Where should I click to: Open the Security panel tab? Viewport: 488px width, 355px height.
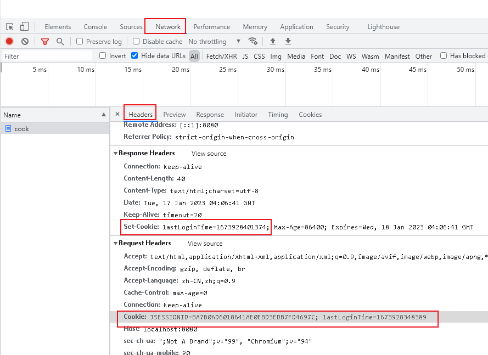pyautogui.click(x=338, y=27)
